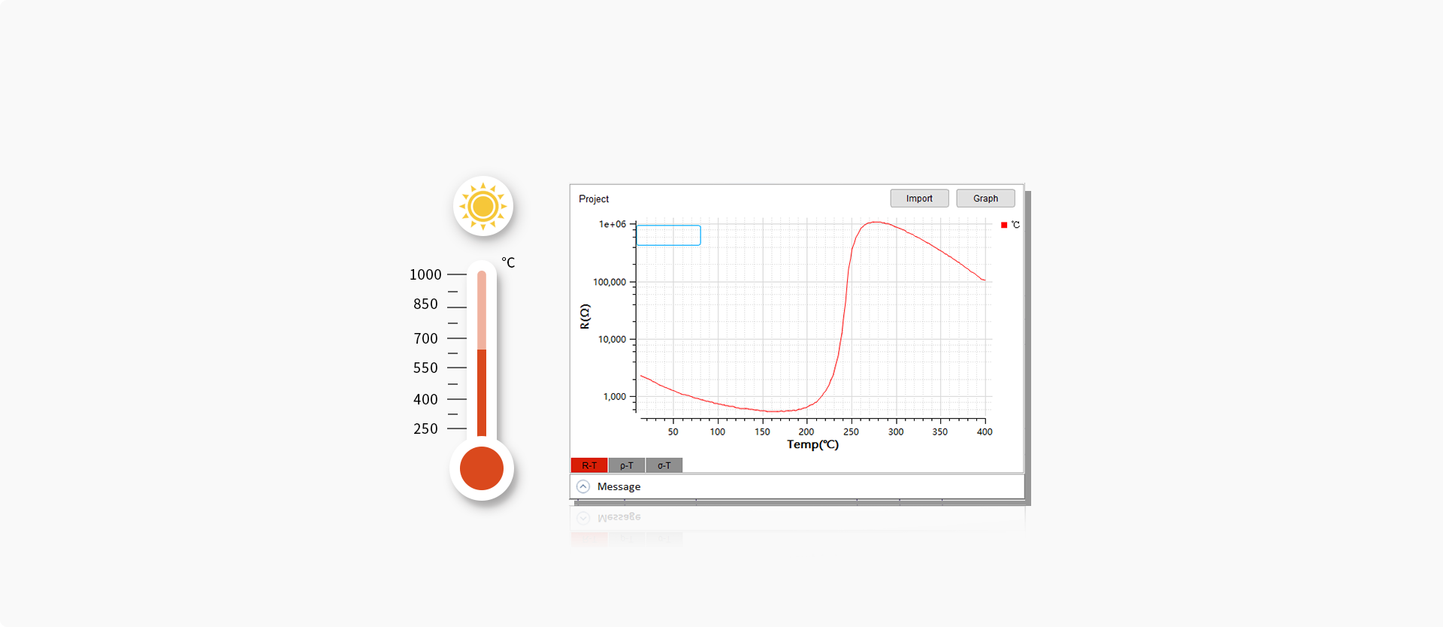Click the R(Ω) axis title
Image resolution: width=1443 pixels, height=627 pixels.
tap(585, 317)
